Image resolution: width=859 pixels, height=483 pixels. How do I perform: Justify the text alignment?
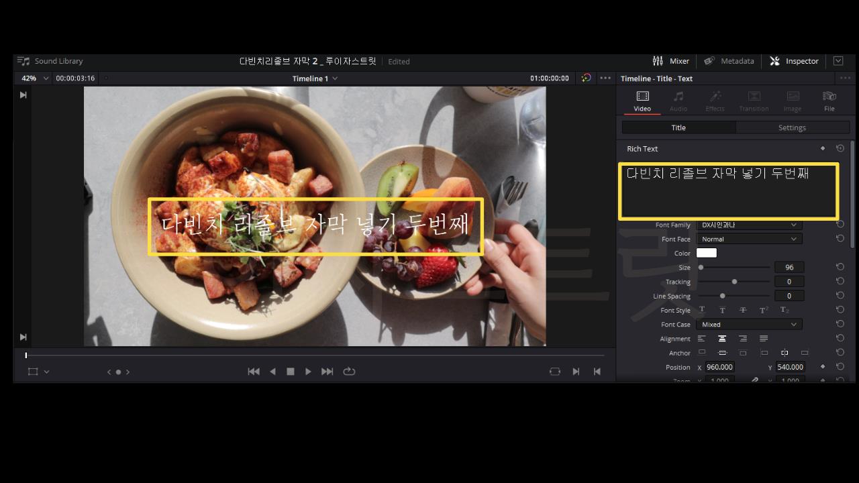764,339
